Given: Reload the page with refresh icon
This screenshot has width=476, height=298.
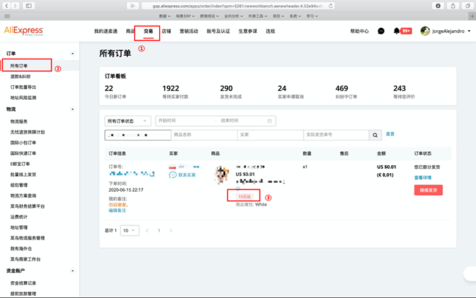Looking at the screenshot, I should (x=331, y=6).
